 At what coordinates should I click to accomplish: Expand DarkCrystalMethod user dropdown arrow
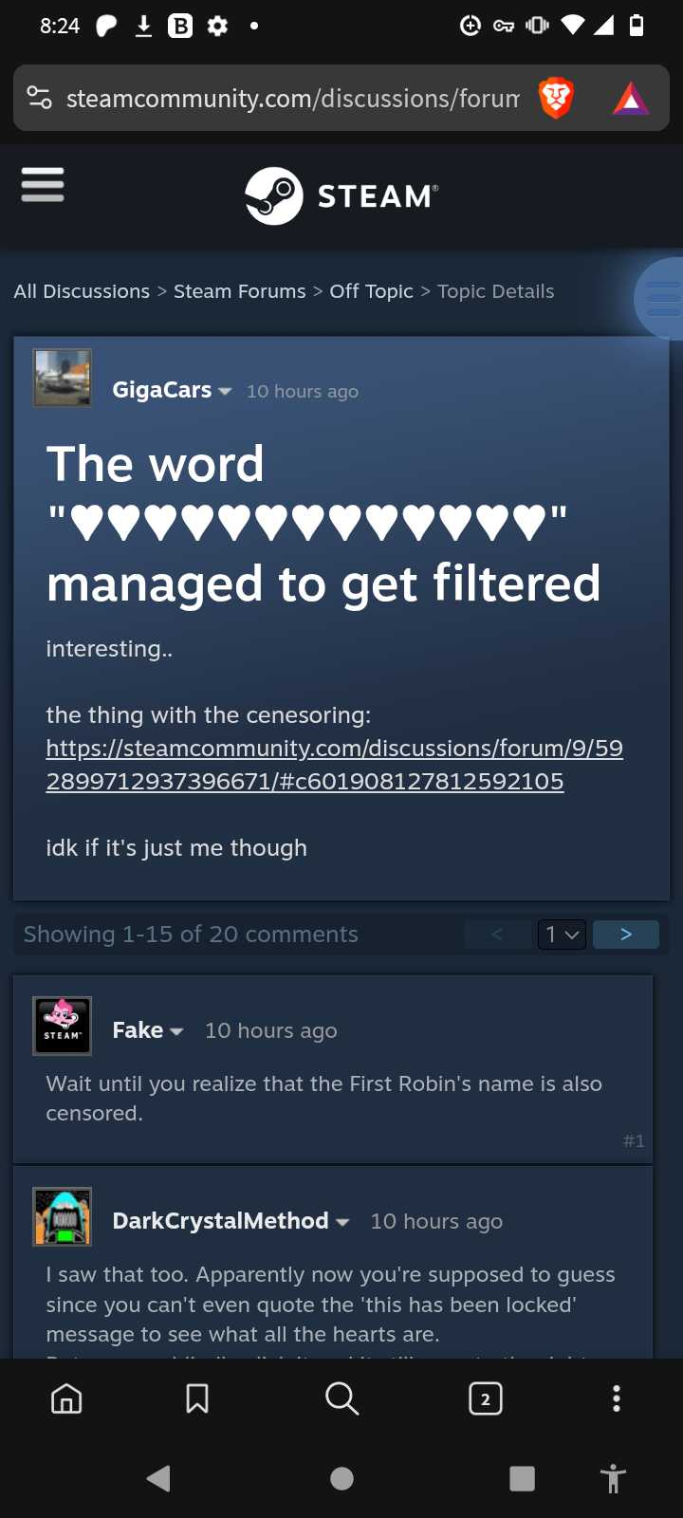[x=342, y=1222]
